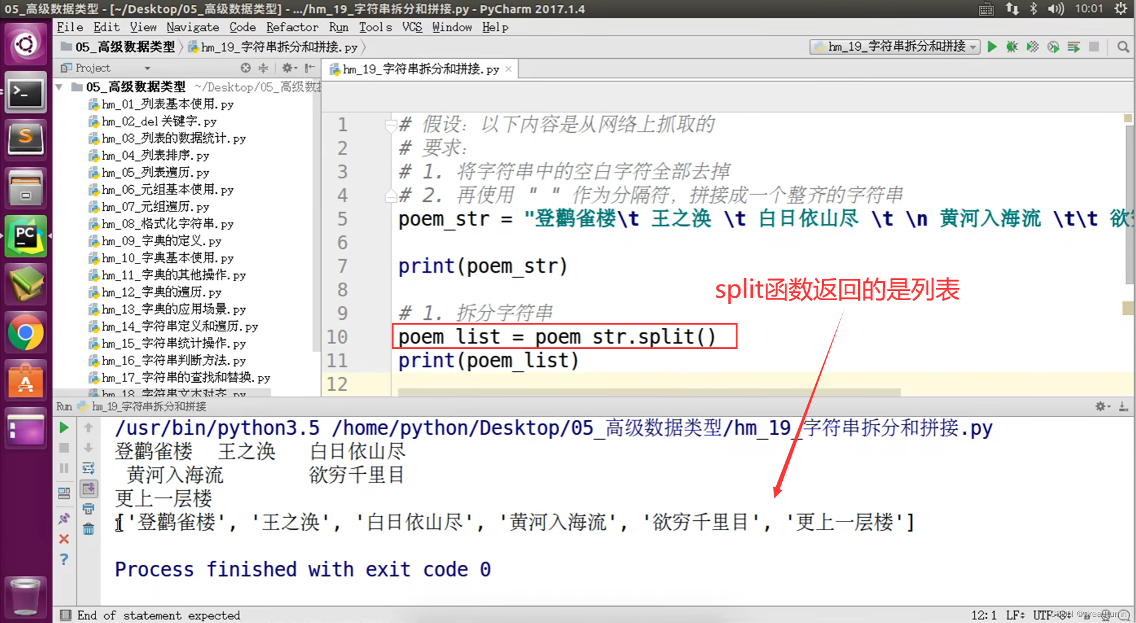Click cursor position 12:1 in status bar
Screen dimensions: 1136x623
coord(984,615)
